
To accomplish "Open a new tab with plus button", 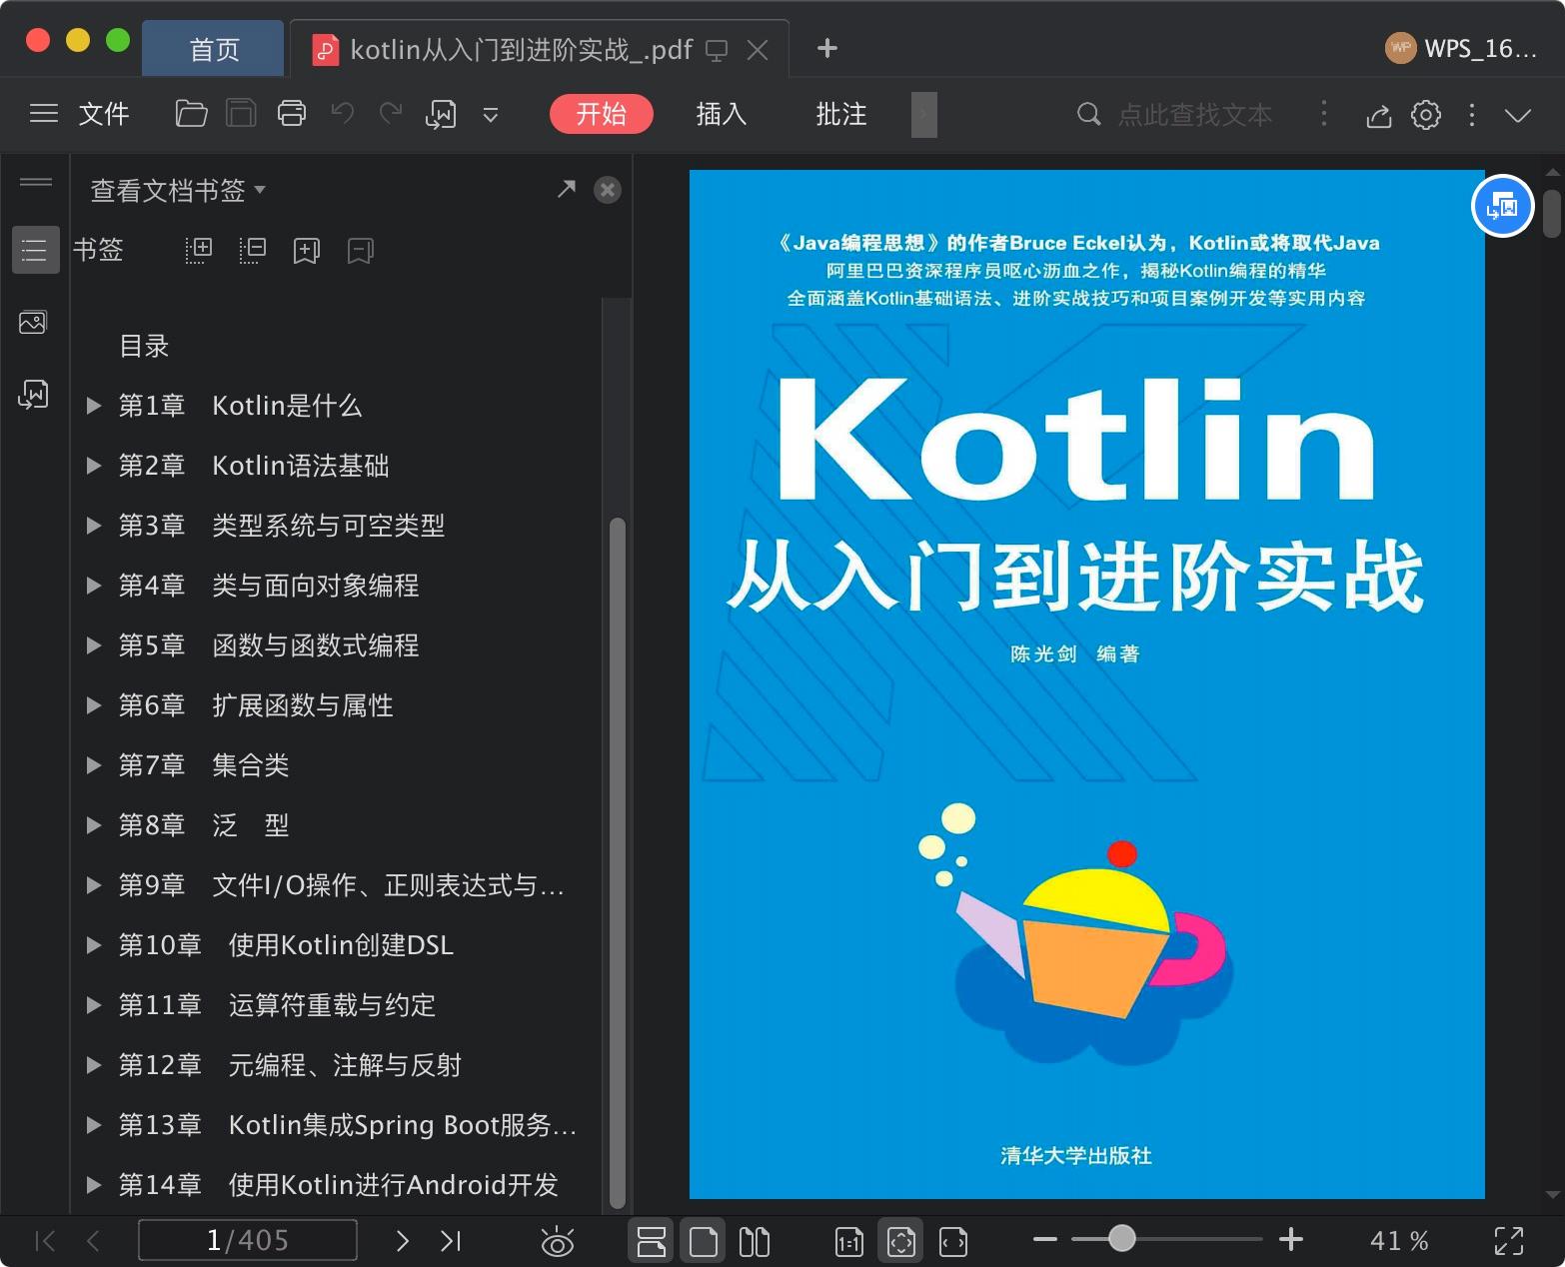I will point(827,48).
